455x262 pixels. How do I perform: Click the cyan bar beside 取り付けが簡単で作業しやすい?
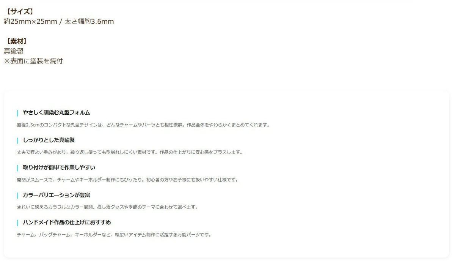[17, 168]
